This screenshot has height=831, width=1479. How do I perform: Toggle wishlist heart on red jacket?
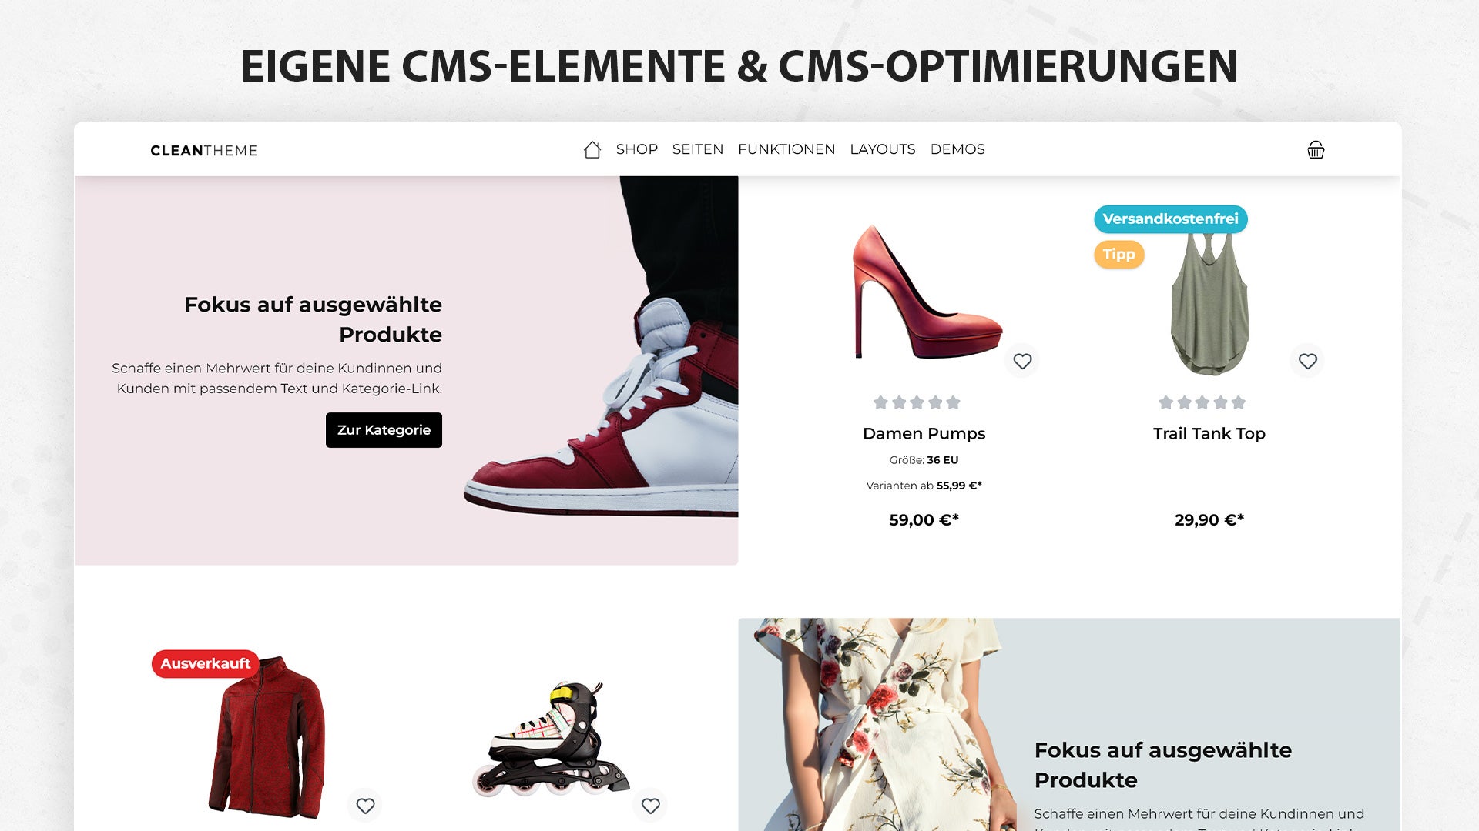(365, 806)
